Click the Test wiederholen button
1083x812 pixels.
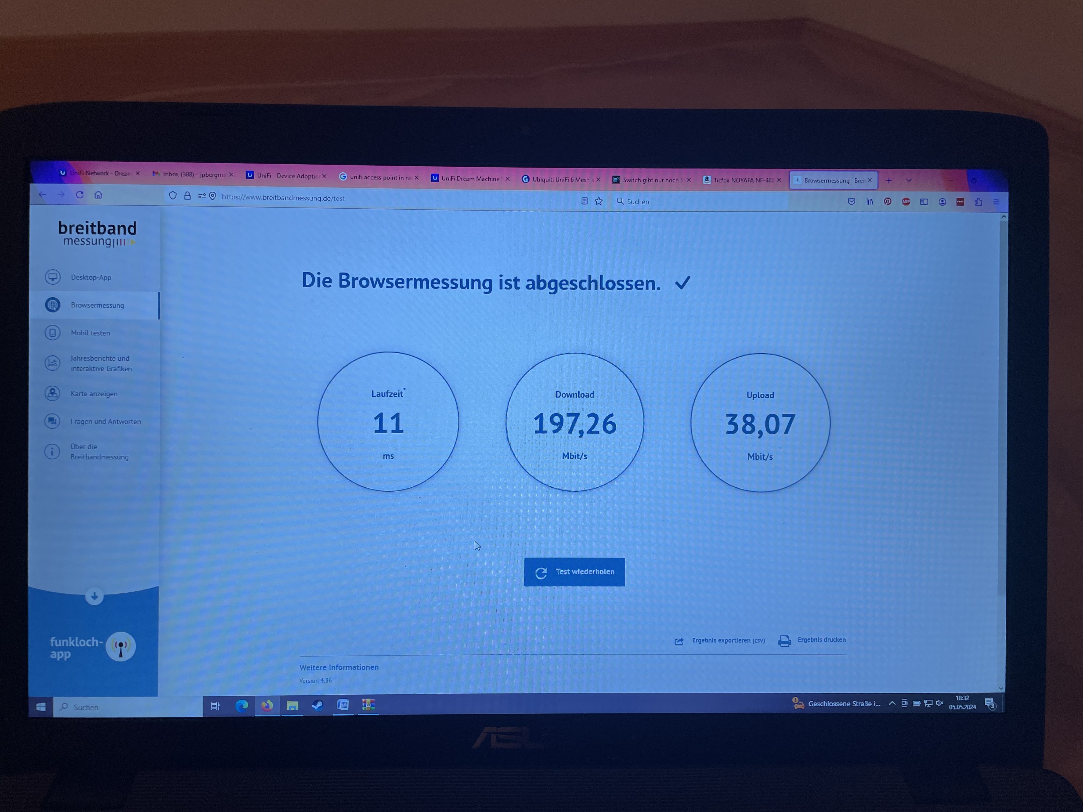(574, 572)
